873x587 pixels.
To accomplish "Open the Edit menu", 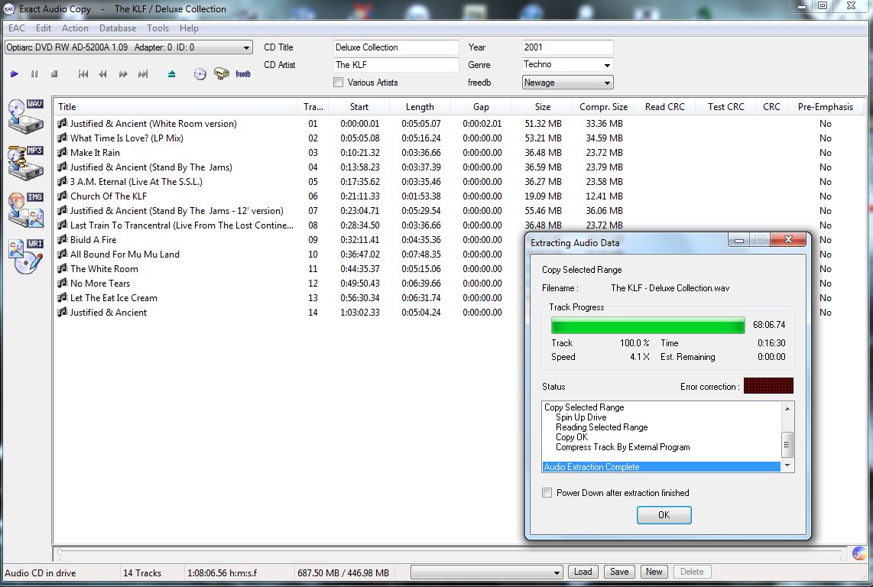I will coord(44,28).
